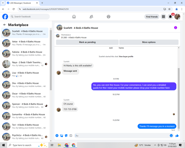Select the Messenger | Facebook tab

click(x=23, y=3)
